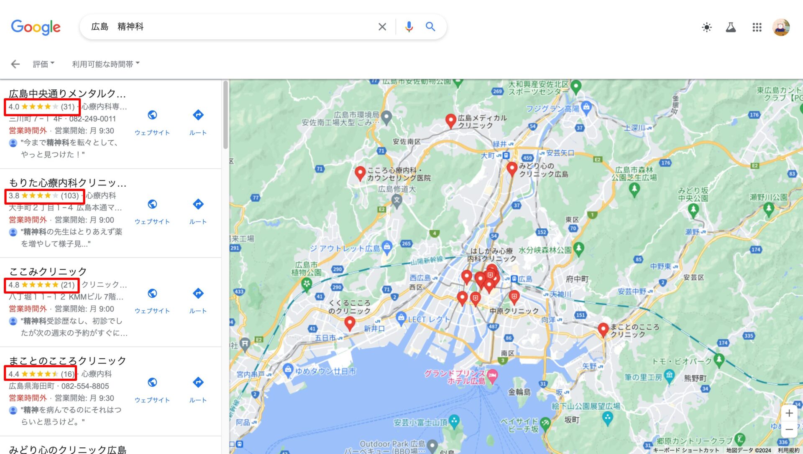The image size is (803, 454).
Task: Click the 4.4 (16) rating text
Action: [x=41, y=374]
